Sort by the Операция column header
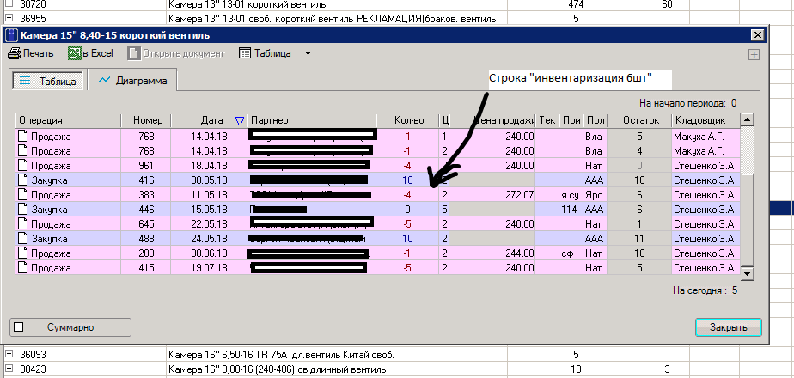This screenshot has height=378, width=794. pyautogui.click(x=68, y=120)
